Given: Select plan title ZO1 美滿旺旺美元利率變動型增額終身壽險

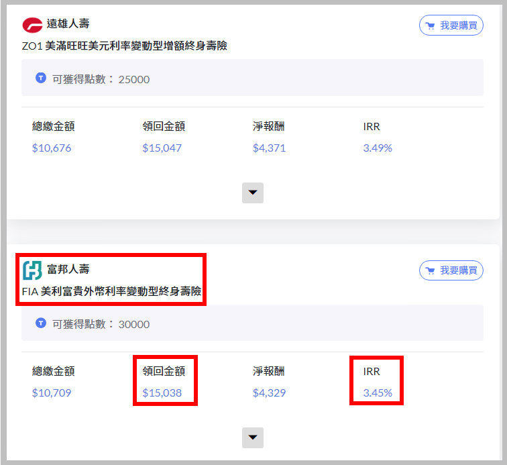Looking at the screenshot, I should coord(125,46).
